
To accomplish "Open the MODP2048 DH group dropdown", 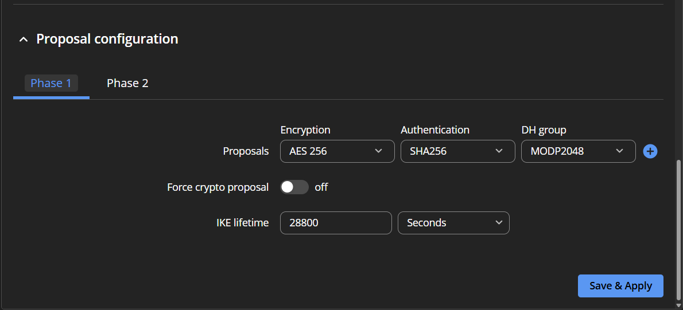I will pyautogui.click(x=579, y=151).
